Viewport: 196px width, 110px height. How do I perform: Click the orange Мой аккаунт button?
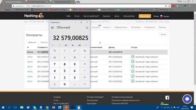click(x=145, y=16)
